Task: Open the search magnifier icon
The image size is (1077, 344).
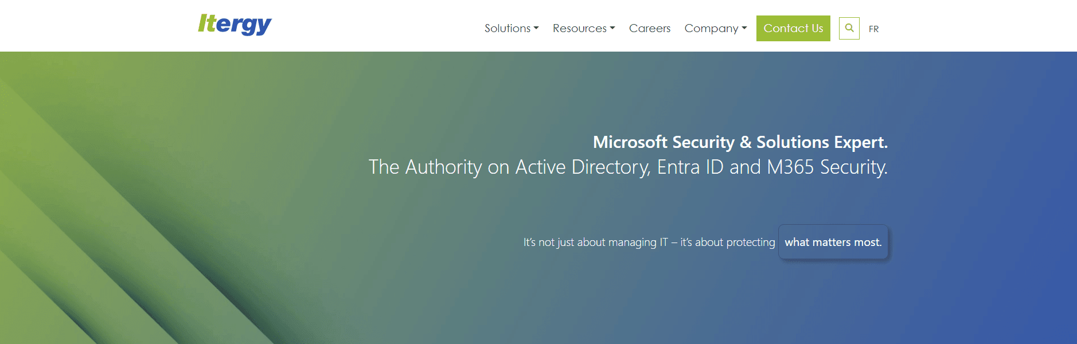Action: point(849,28)
